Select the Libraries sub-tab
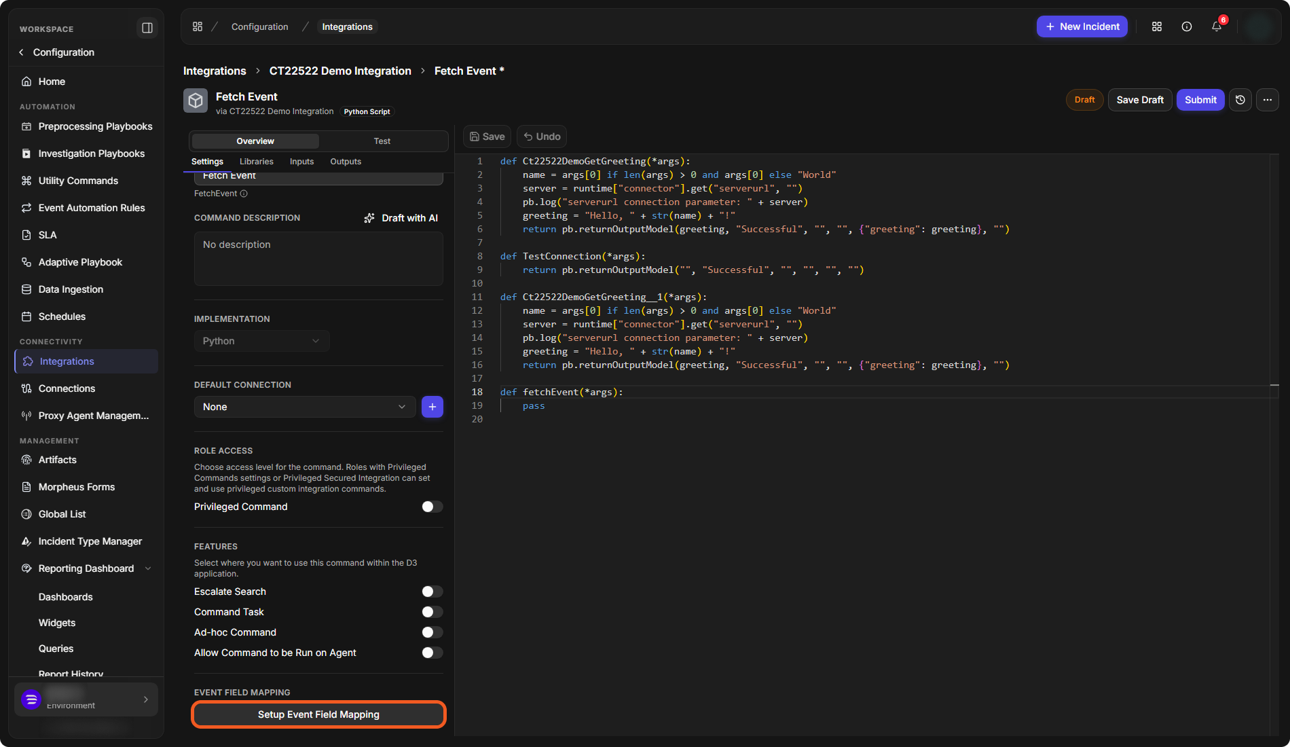The image size is (1290, 747). point(257,162)
